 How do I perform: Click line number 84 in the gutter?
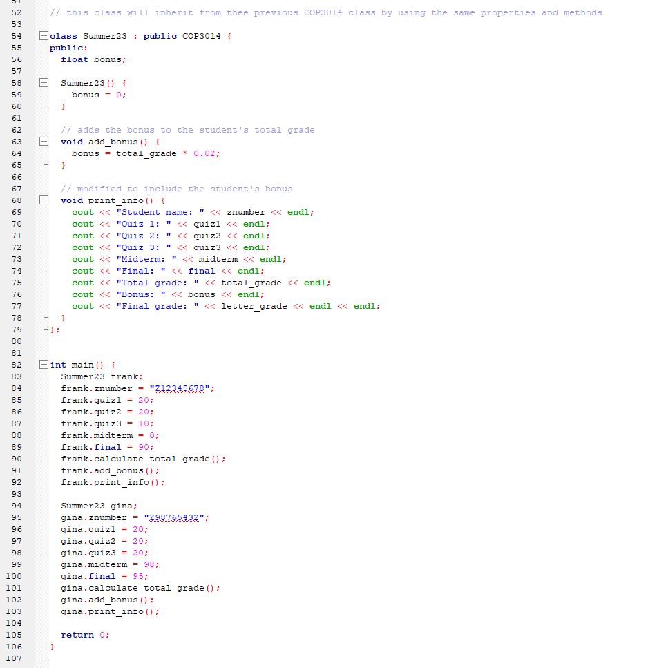15,388
